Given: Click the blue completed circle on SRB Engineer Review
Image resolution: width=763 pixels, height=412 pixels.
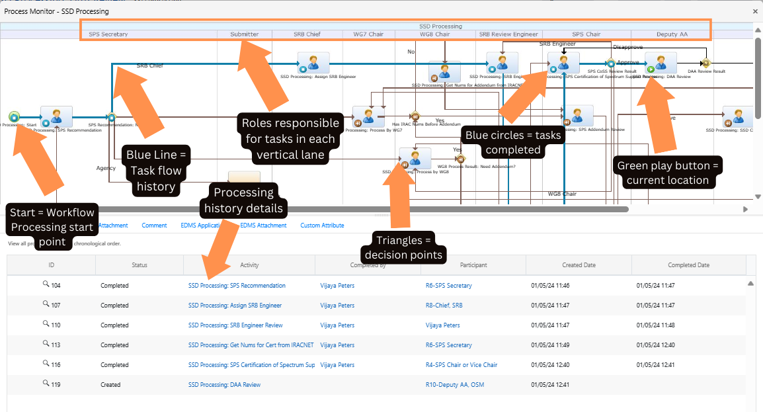Looking at the screenshot, I should point(493,69).
